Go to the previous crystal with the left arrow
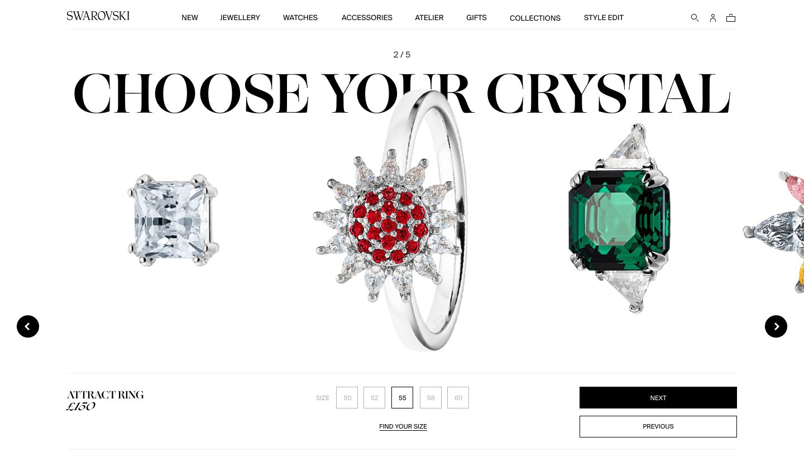 tap(28, 326)
